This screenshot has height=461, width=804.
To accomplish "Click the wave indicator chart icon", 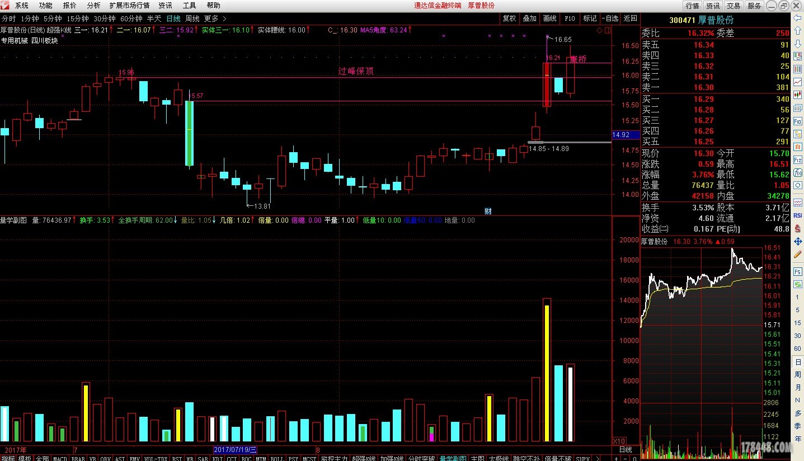I will click(798, 203).
